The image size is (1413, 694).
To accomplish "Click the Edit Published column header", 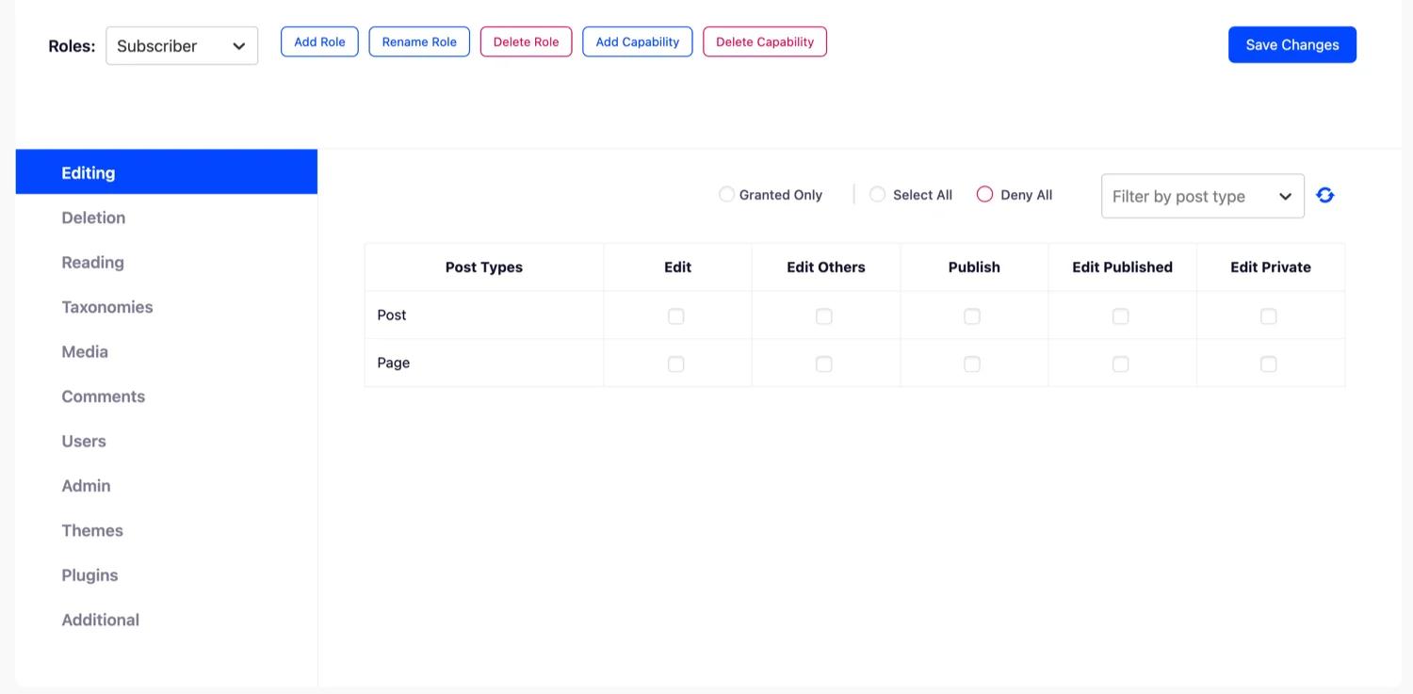I will (x=1122, y=267).
